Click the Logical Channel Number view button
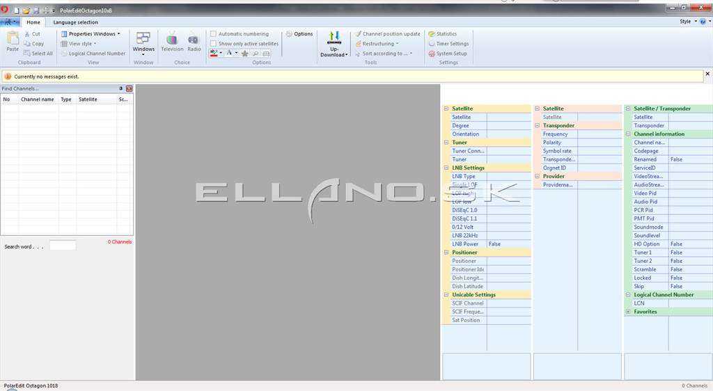Viewport: 713px width, 391px height. (x=93, y=53)
